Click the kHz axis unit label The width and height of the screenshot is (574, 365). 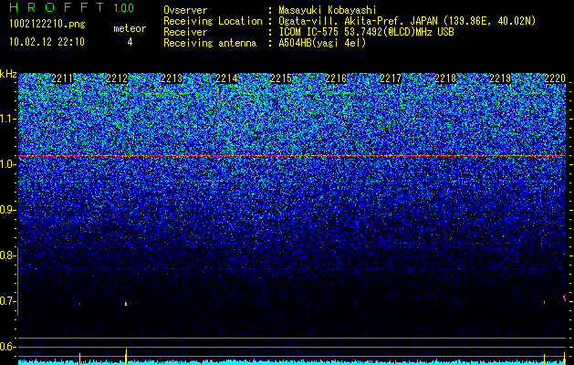click(8, 74)
